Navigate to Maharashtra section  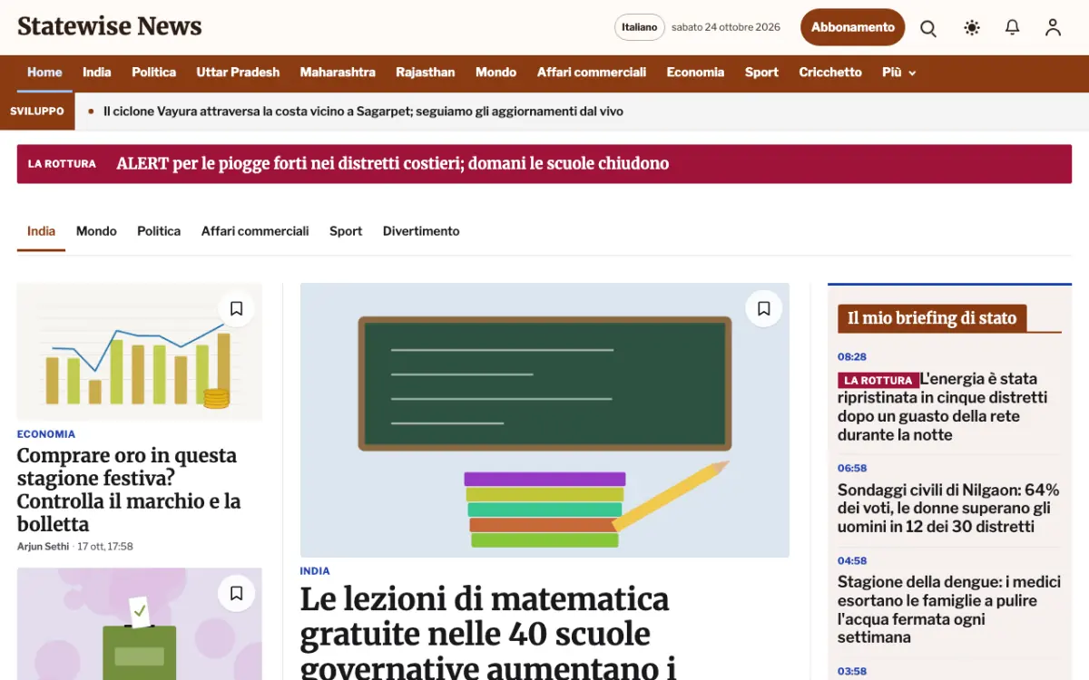(338, 73)
